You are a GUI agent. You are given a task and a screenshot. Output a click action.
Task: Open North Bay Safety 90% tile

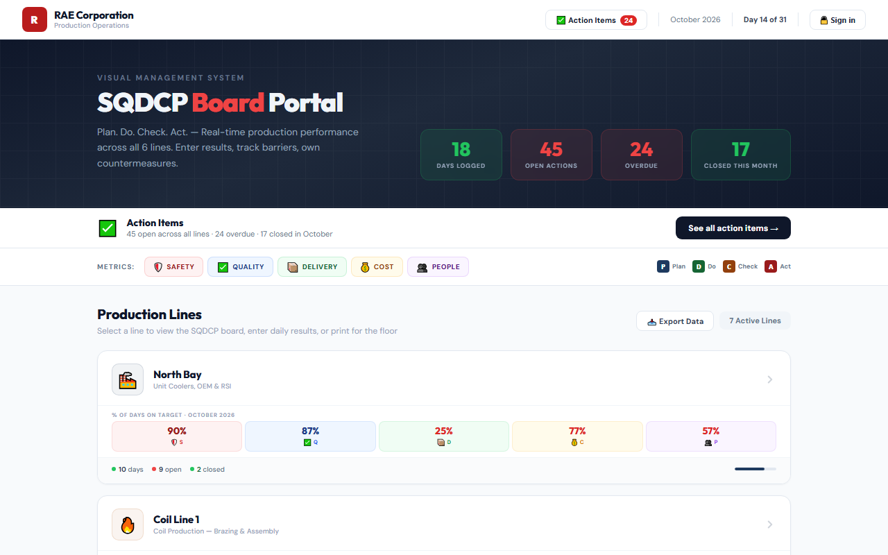[177, 436]
